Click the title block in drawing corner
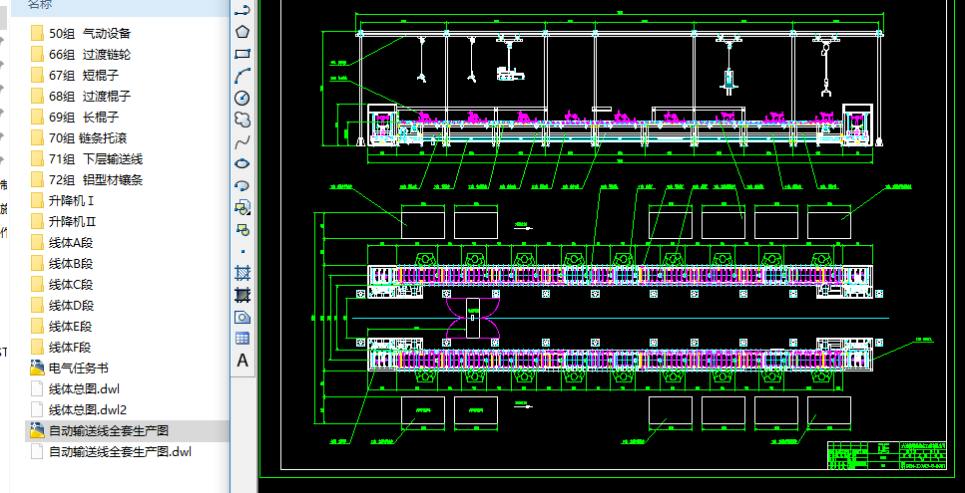This screenshot has height=493, width=965. [x=887, y=455]
